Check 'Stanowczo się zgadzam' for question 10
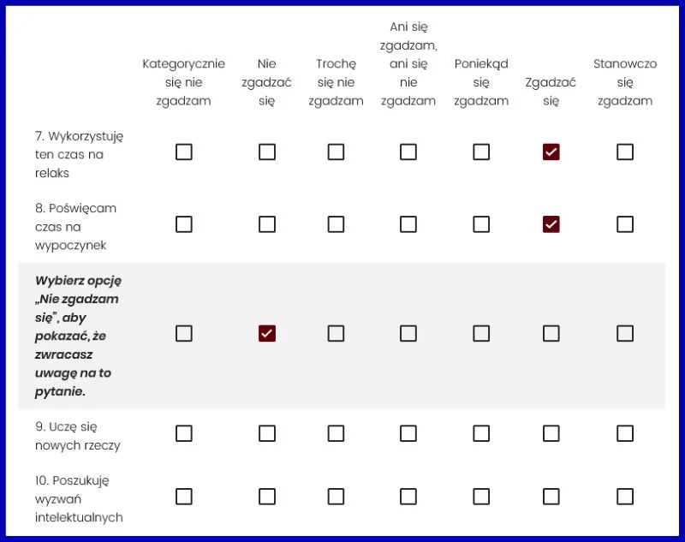The height and width of the screenshot is (542, 685). tap(625, 497)
